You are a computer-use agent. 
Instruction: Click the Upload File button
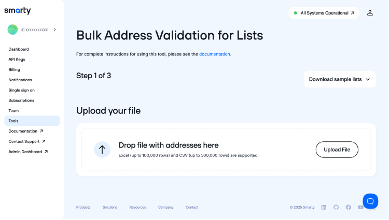click(337, 150)
